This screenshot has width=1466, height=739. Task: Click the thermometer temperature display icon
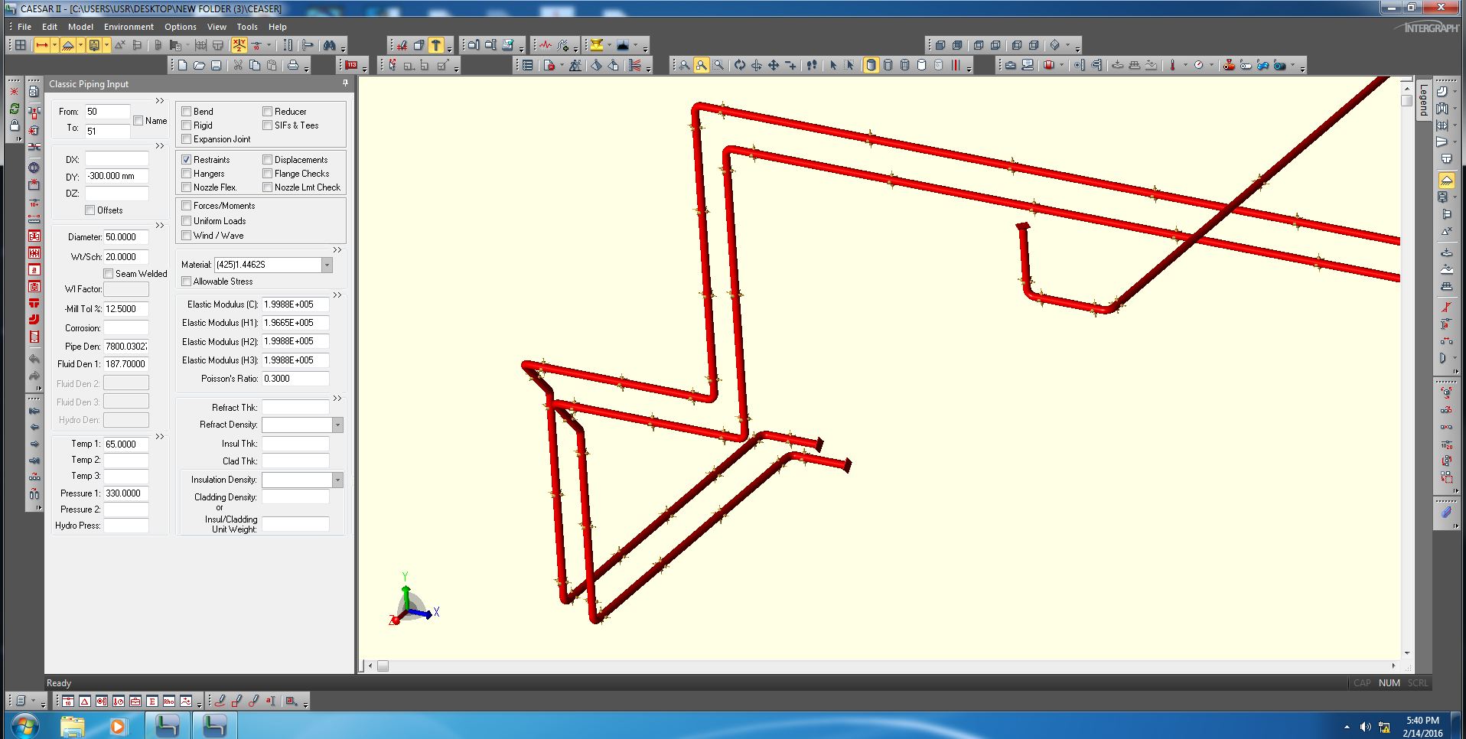1172,66
